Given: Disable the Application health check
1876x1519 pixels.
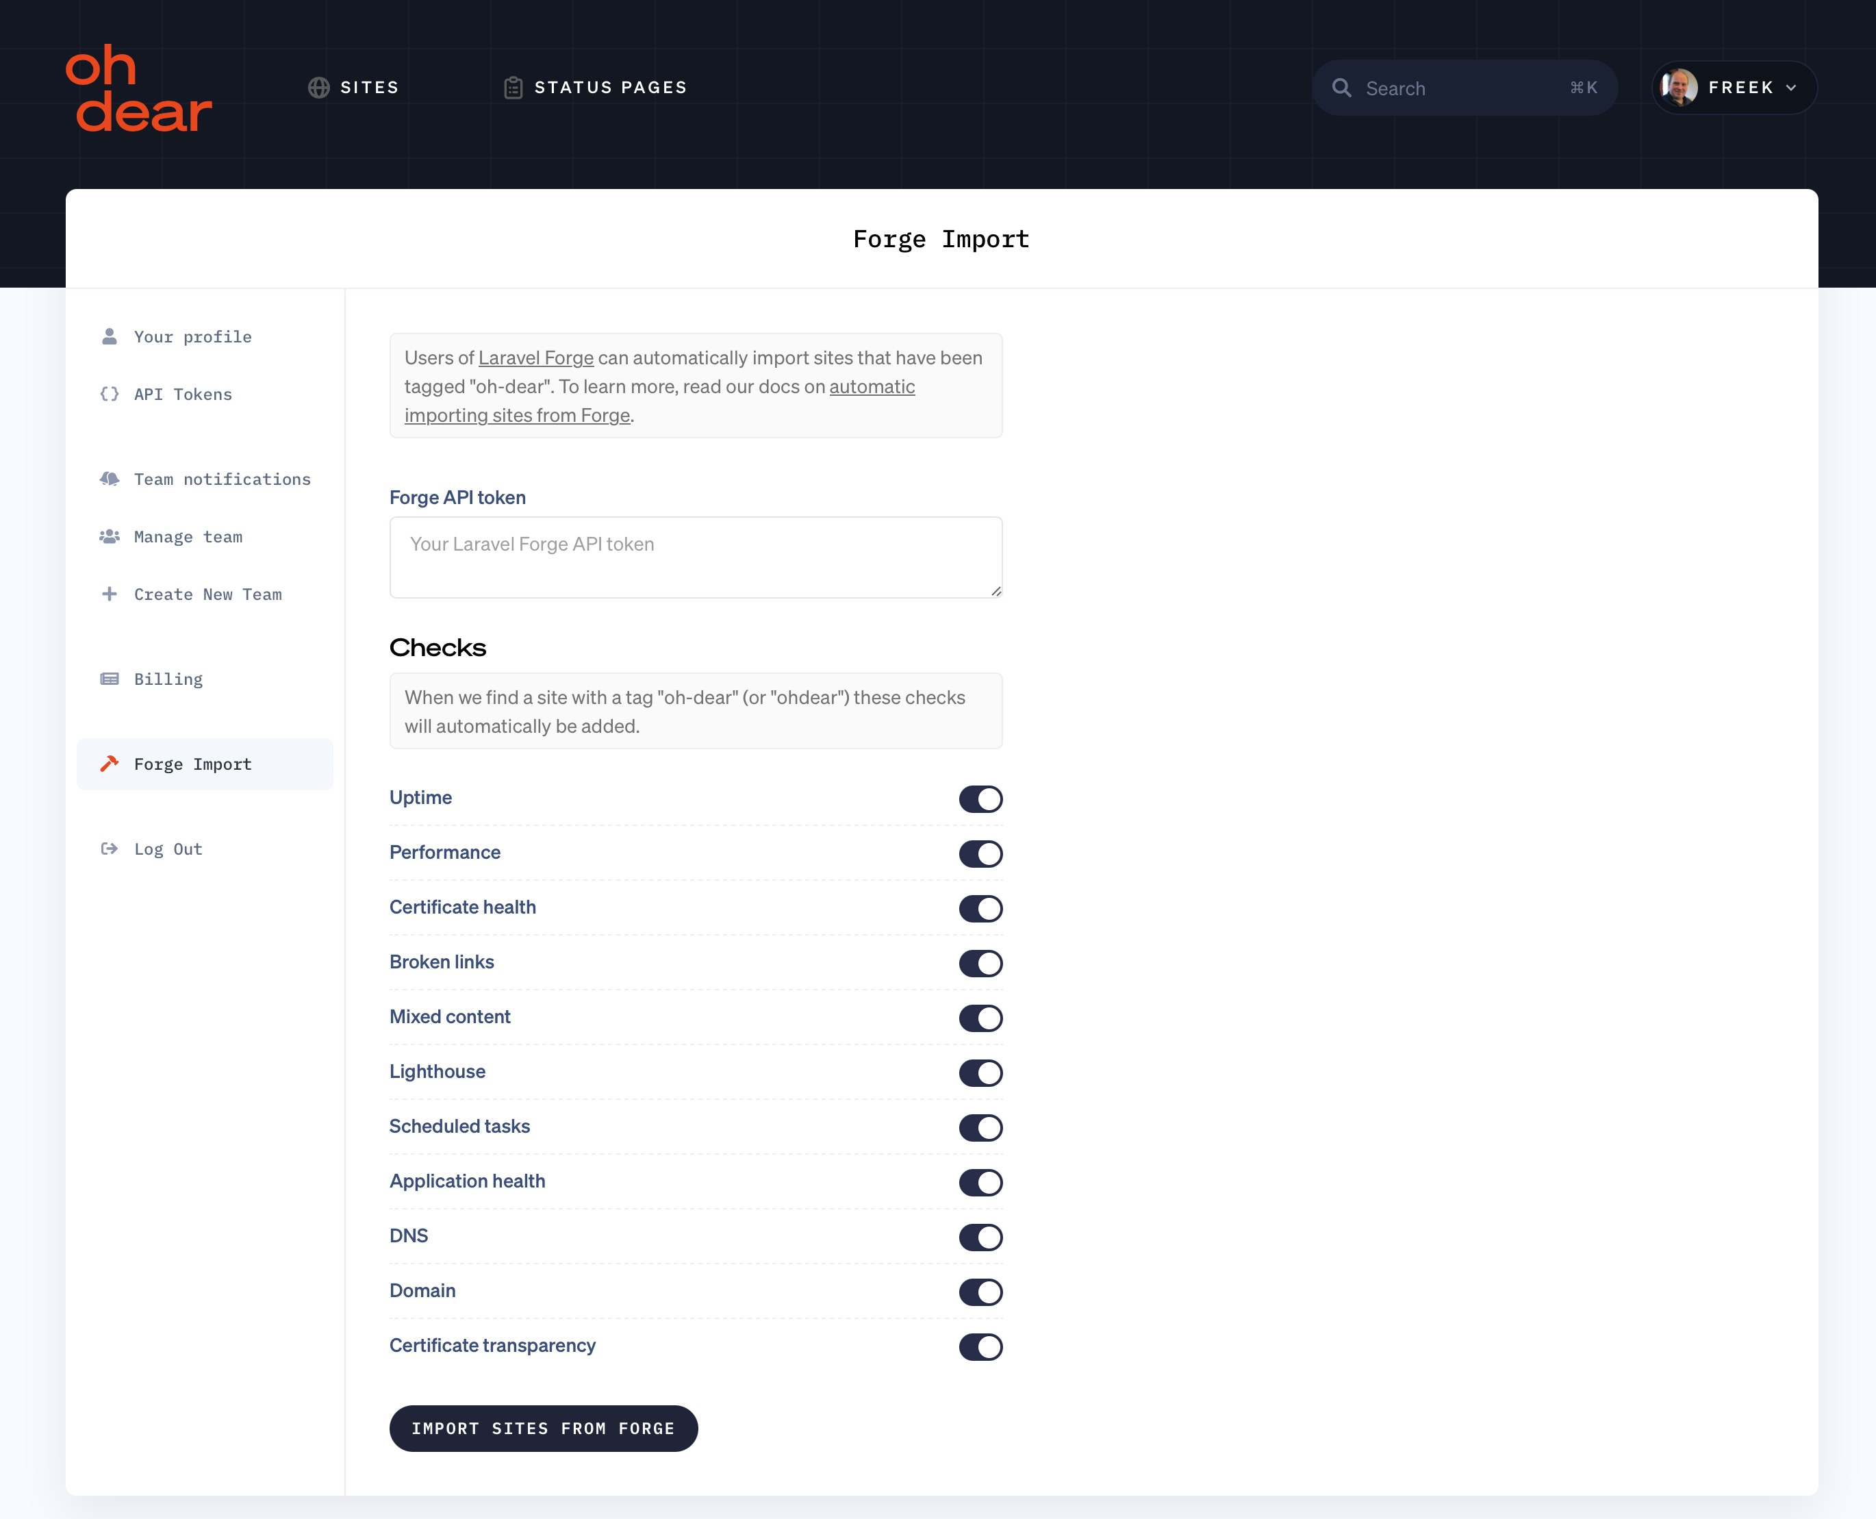Looking at the screenshot, I should point(980,1183).
